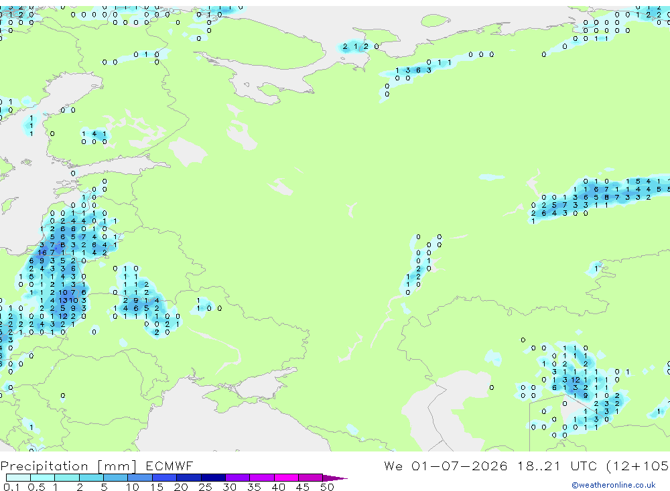Select the 25–30 mm navy legend swatch

tap(213, 478)
